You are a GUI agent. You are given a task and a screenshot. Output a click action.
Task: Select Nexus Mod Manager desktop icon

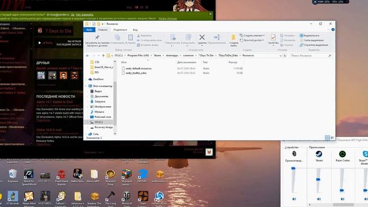tap(29, 199)
